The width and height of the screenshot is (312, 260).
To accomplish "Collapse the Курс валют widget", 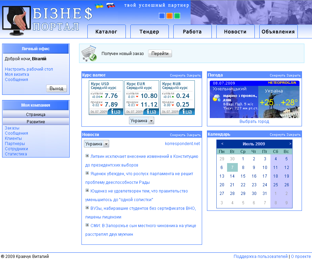I will tap(178, 75).
